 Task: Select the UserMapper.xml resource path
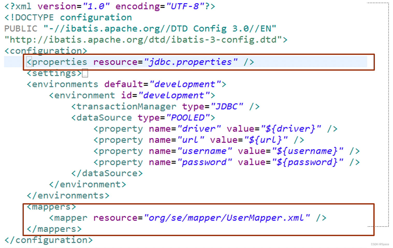(x=227, y=218)
